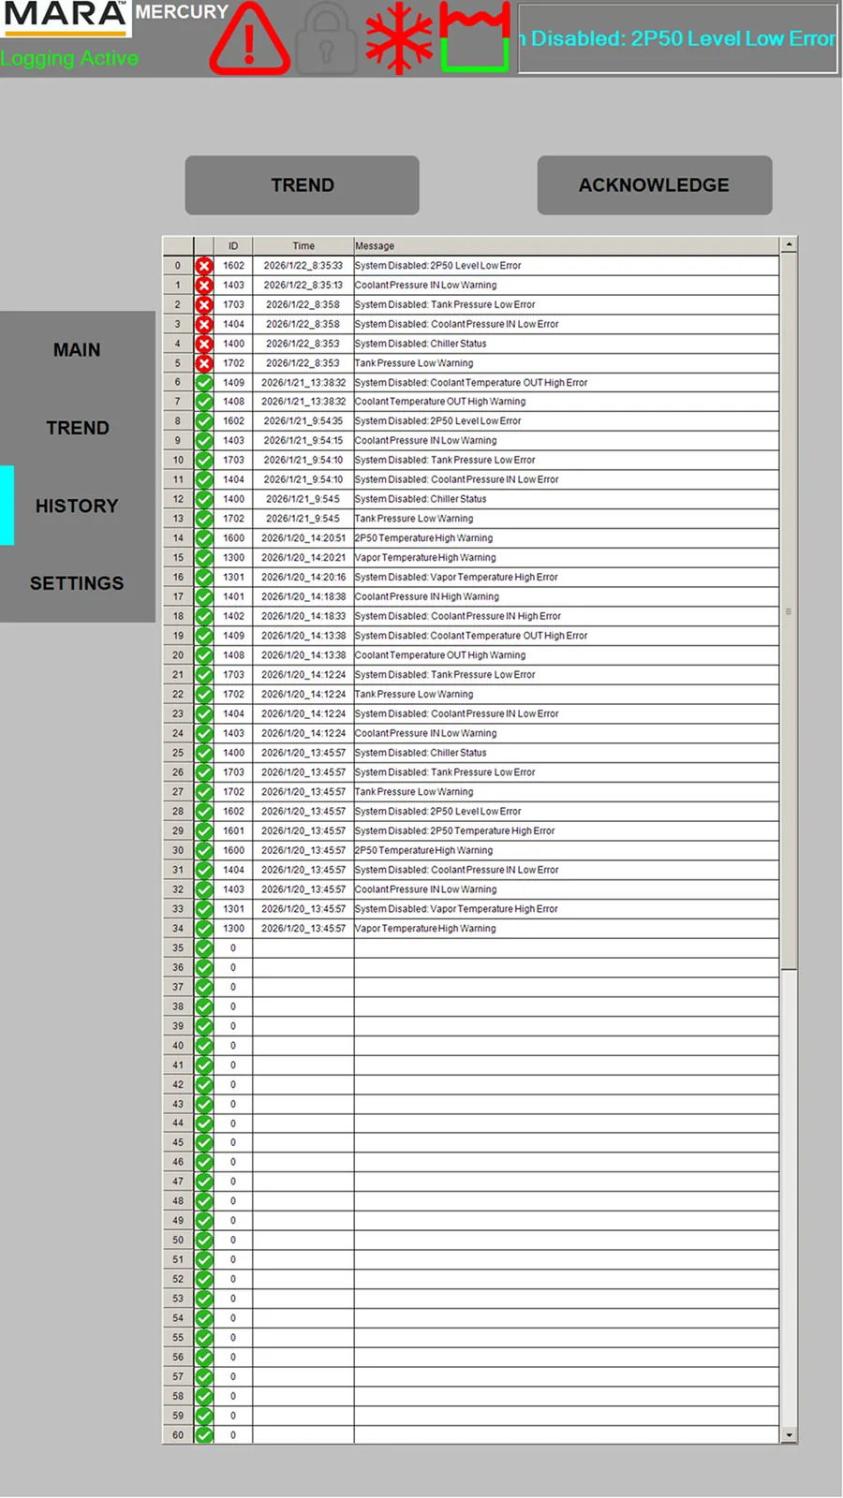843x1498 pixels.
Task: Click green check icon in row 25
Action: point(204,753)
